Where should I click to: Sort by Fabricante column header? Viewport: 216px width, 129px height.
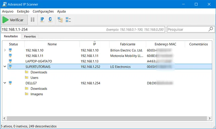pos(128,44)
